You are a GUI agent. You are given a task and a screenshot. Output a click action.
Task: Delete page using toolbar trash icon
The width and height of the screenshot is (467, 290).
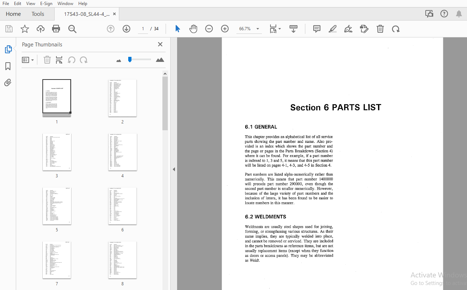click(x=380, y=29)
